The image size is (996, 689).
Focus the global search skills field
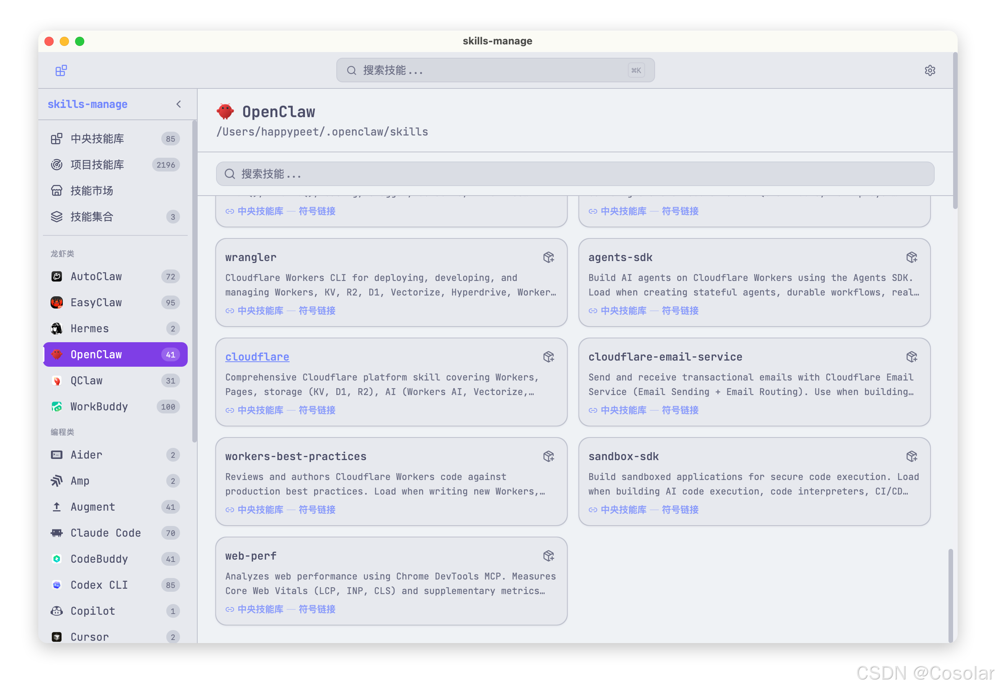(x=495, y=70)
